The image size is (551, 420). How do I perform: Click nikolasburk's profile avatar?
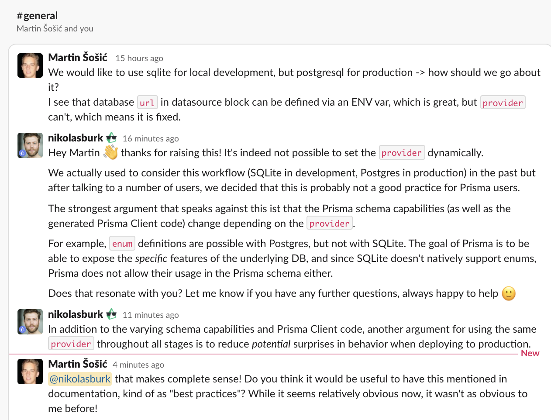click(30, 145)
